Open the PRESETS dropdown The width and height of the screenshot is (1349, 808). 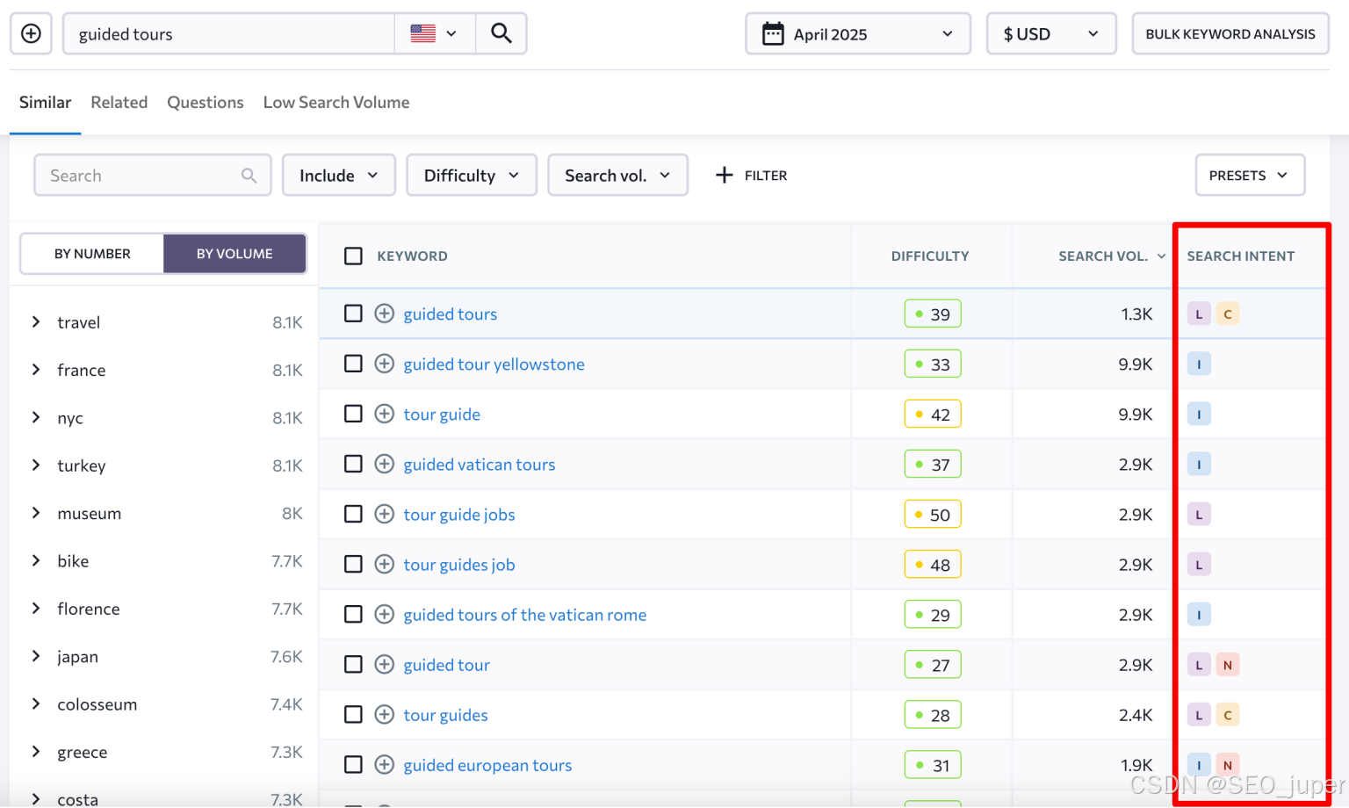point(1250,175)
